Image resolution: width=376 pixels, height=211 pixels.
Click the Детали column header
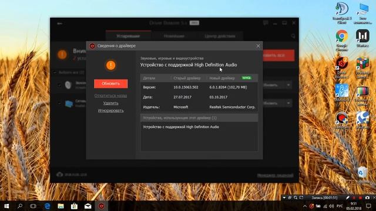(149, 78)
